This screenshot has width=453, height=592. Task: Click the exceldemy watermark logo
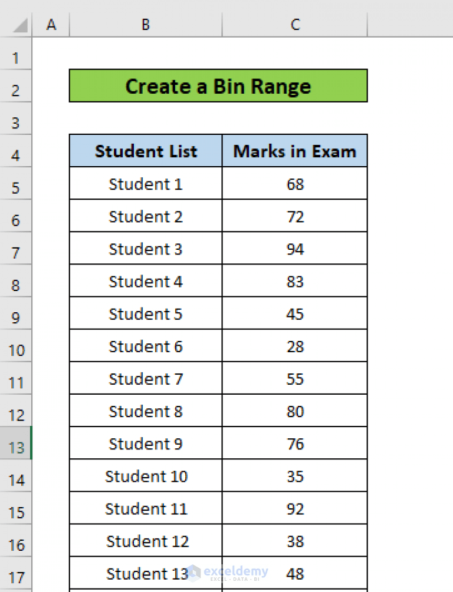pyautogui.click(x=227, y=573)
